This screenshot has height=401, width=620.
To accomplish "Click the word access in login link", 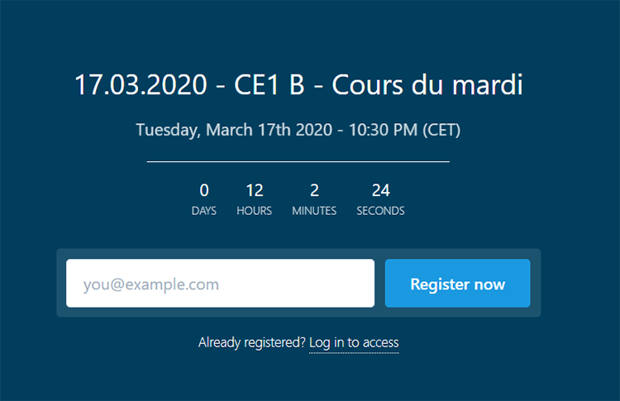I will (x=381, y=342).
